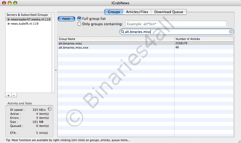
Task: Click the Size 101 MB value
Action: tap(38, 122)
